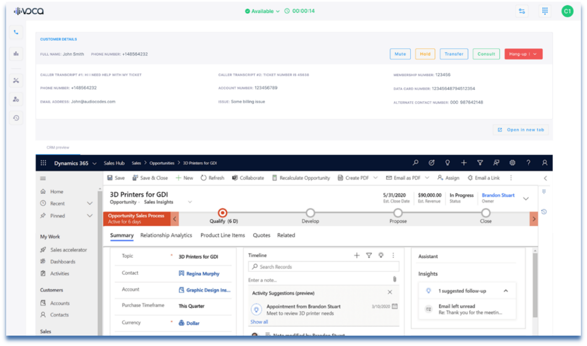Expand the Available status dropdown
Viewport: 587px width, 346px height.
[262, 11]
